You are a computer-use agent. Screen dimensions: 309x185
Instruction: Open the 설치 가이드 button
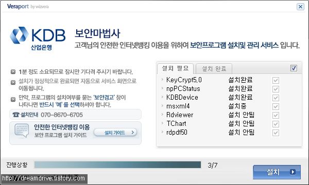pyautogui.click(x=115, y=133)
